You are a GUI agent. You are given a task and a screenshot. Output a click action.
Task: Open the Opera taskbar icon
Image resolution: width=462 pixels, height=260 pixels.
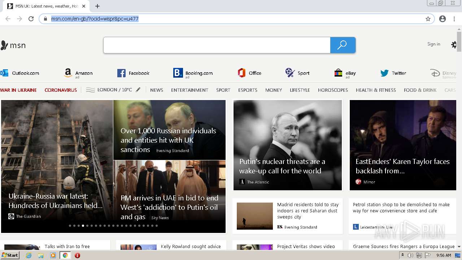pyautogui.click(x=77, y=255)
